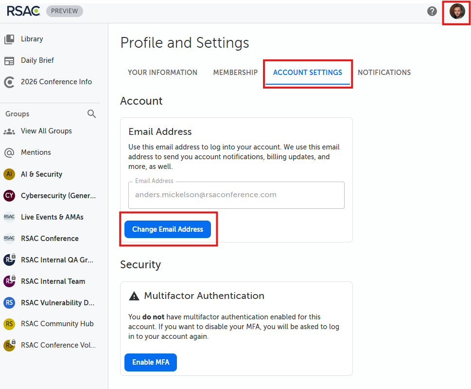
Task: Open 2026 Conference Info link
Action: [56, 81]
